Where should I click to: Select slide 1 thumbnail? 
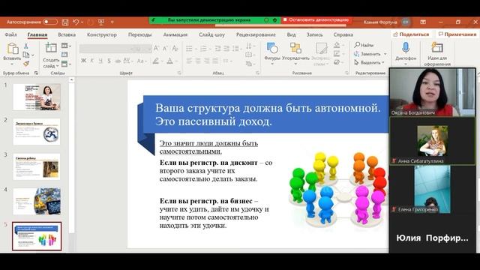pos(37,97)
